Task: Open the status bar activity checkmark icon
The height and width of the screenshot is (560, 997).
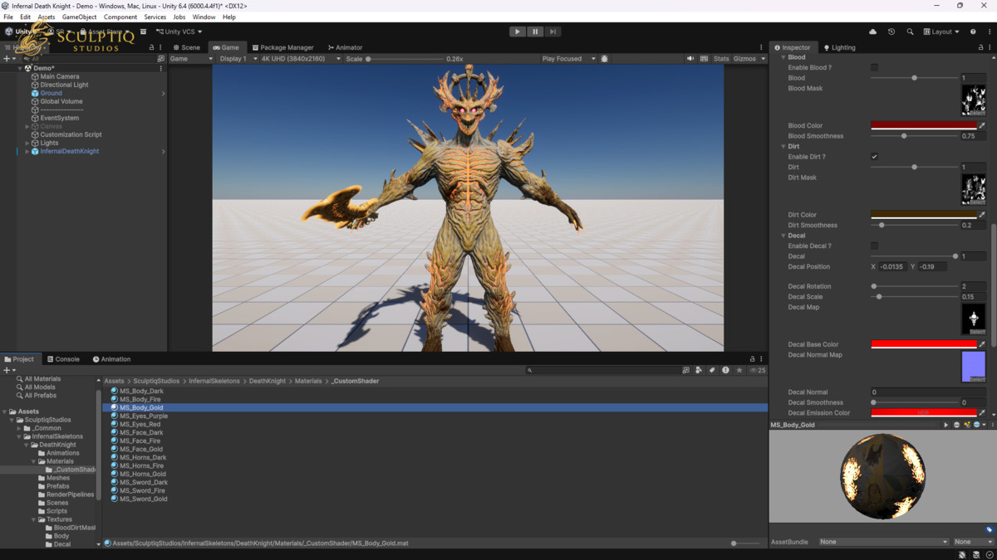Action: (990, 554)
